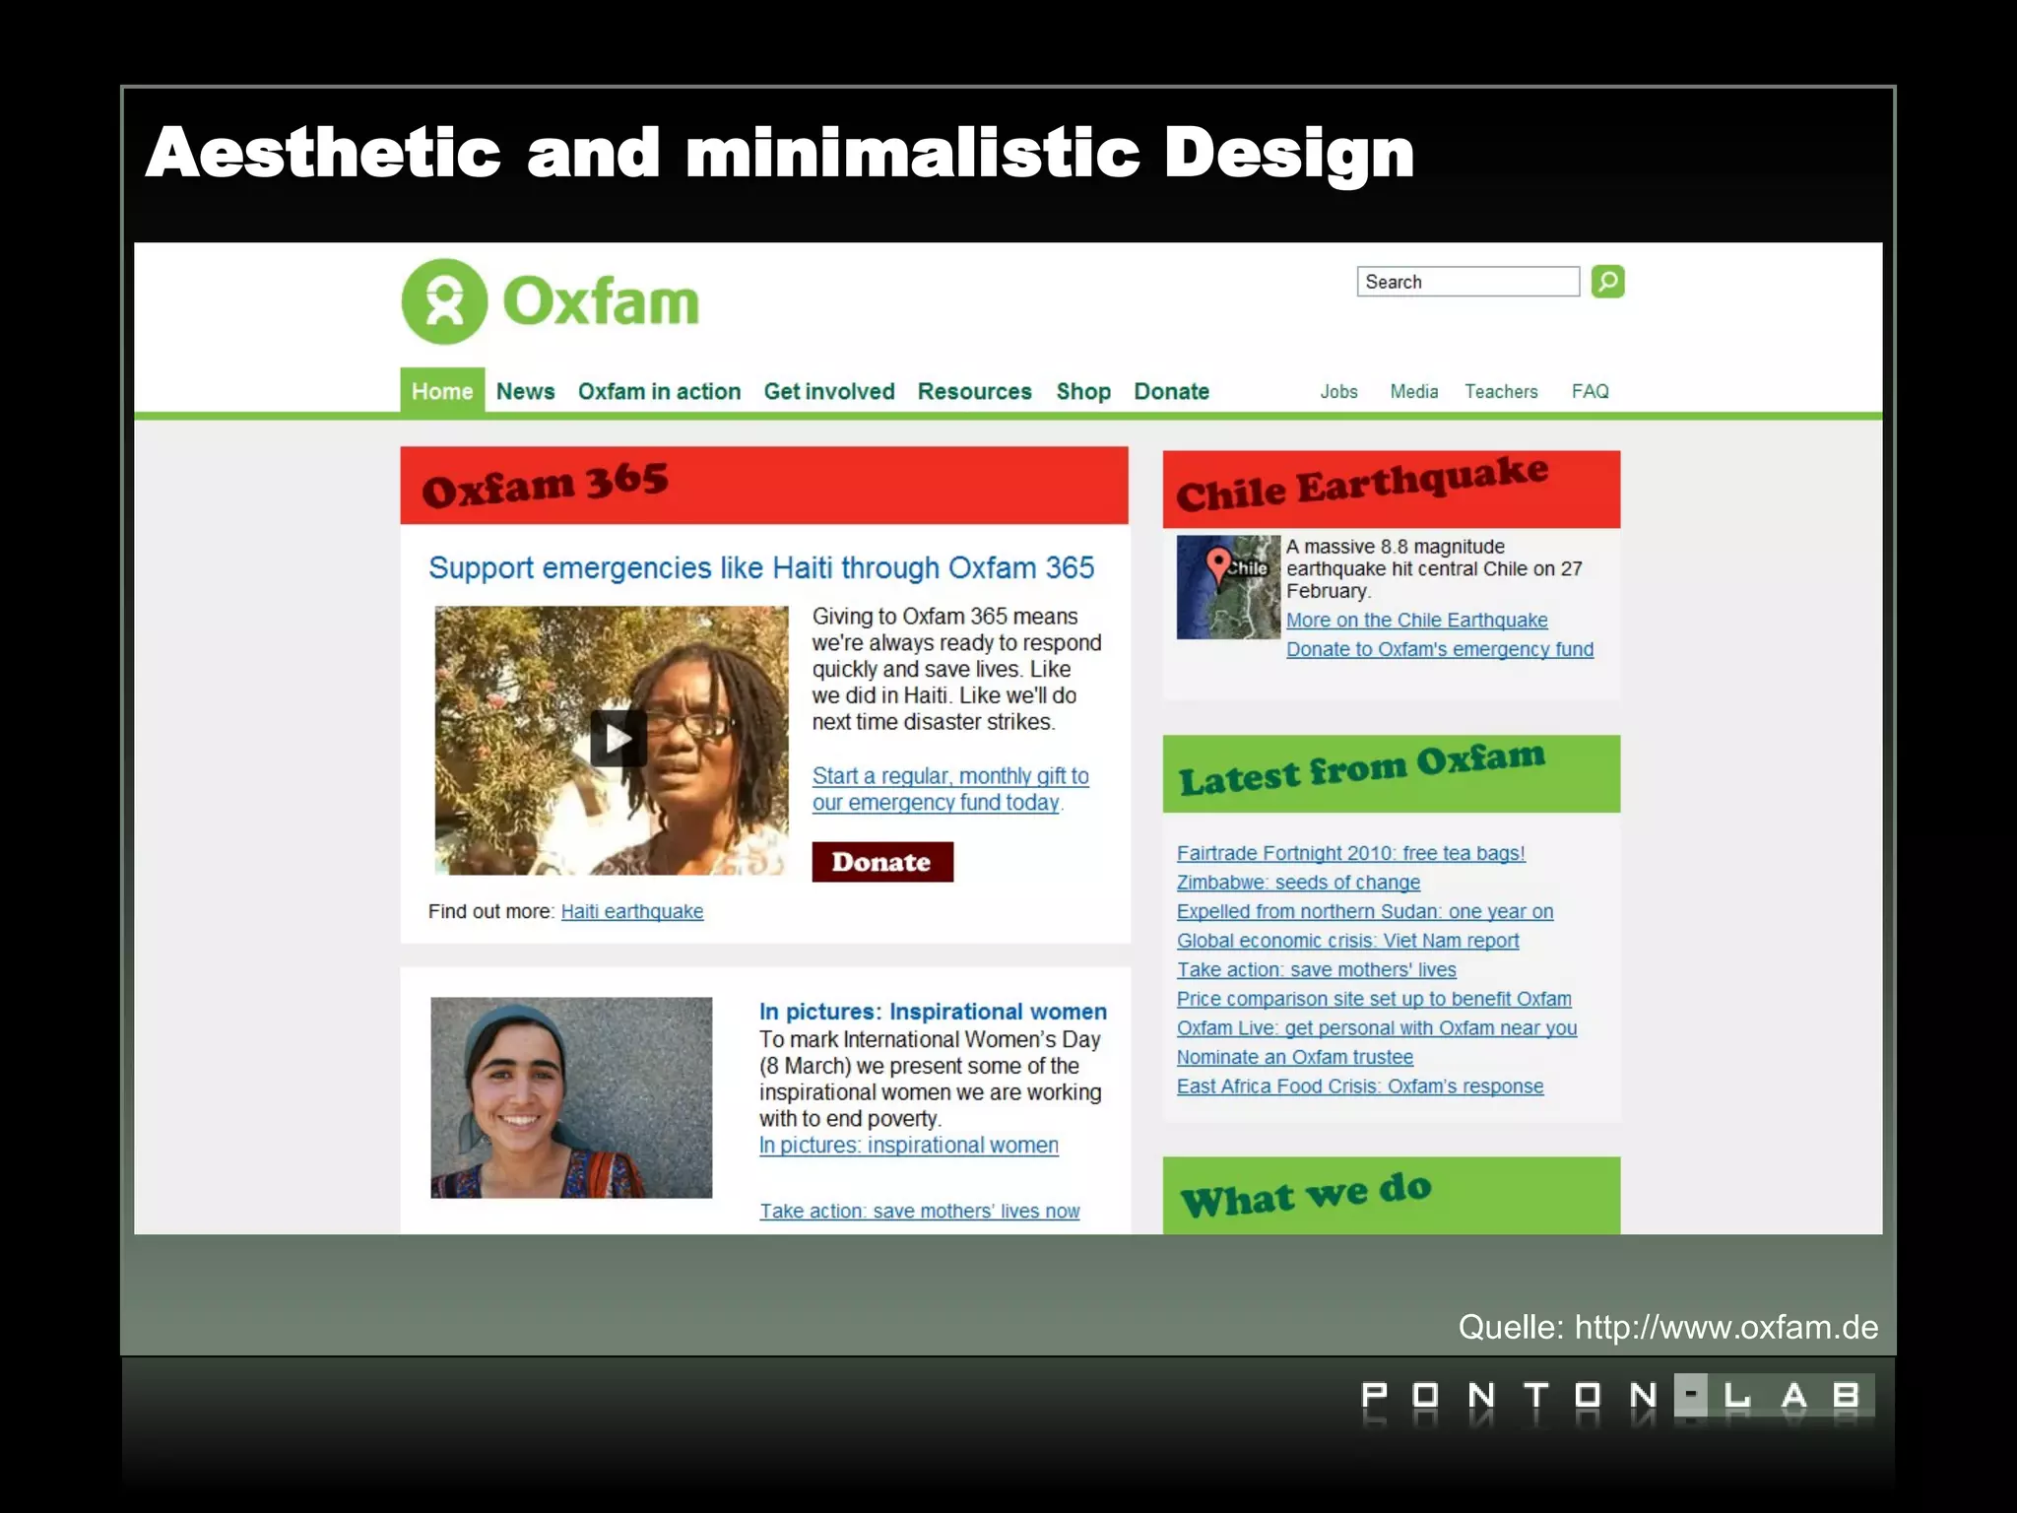Open 'Nominate an Oxfam trustee' link

1295,1057
